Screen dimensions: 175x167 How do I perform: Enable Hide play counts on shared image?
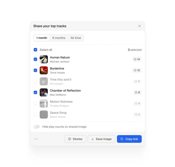37,127
